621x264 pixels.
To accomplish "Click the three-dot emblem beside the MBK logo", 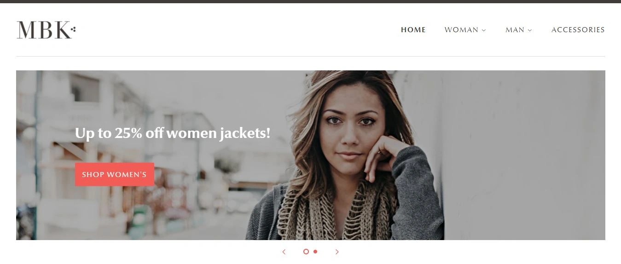I will [73, 30].
